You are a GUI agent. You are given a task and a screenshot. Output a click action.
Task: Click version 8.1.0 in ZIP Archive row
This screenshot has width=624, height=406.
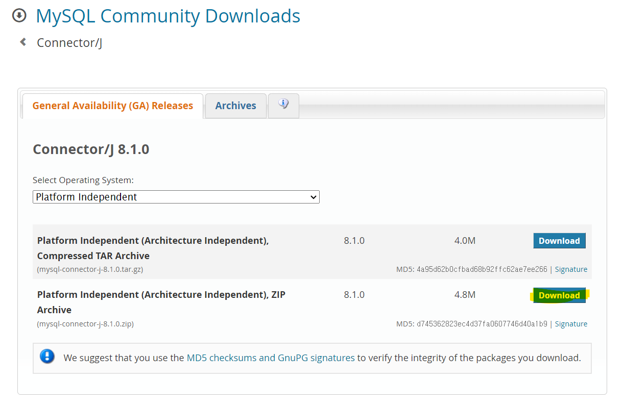tap(354, 295)
